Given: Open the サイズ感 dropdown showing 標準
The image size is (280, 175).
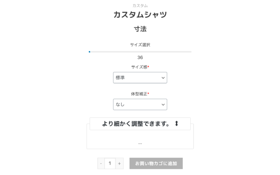Looking at the screenshot, I should click(140, 78).
